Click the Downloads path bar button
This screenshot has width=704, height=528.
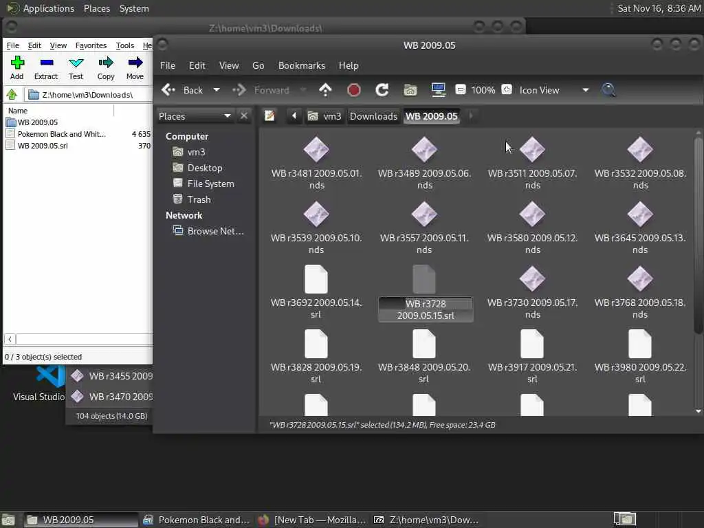click(373, 116)
